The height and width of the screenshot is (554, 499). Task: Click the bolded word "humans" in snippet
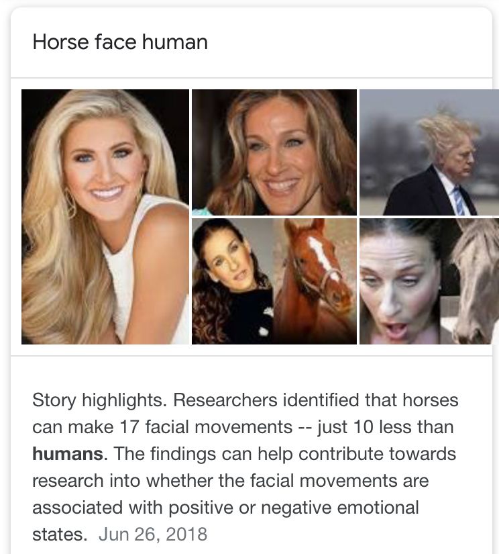[68, 454]
